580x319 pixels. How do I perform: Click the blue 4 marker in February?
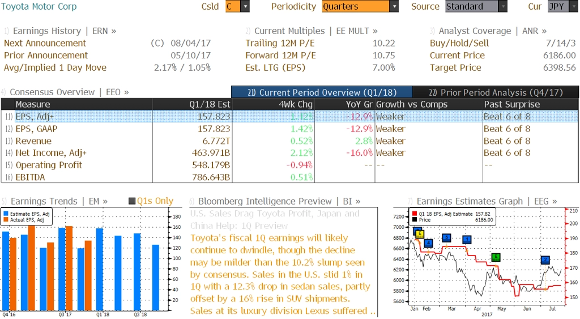point(428,243)
